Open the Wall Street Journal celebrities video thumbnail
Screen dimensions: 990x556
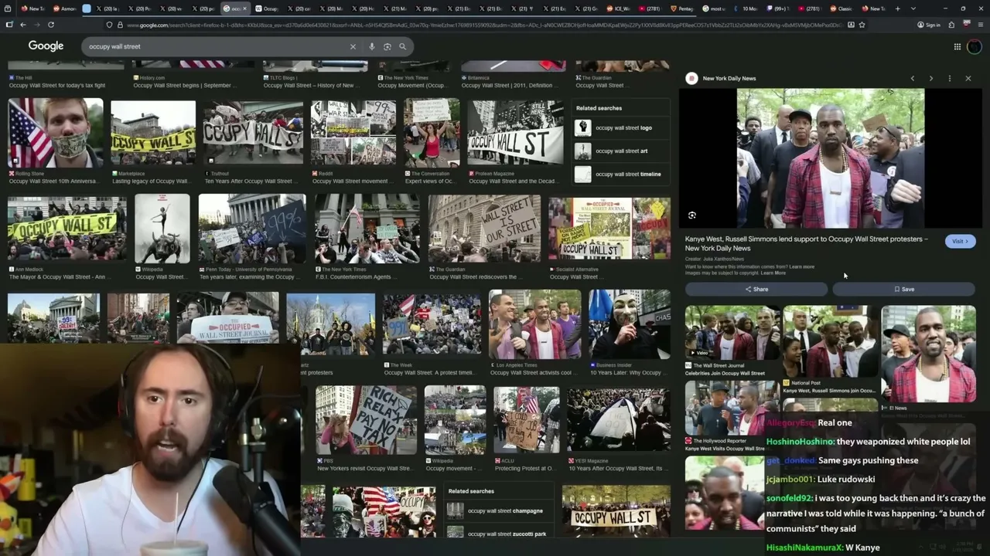click(732, 332)
